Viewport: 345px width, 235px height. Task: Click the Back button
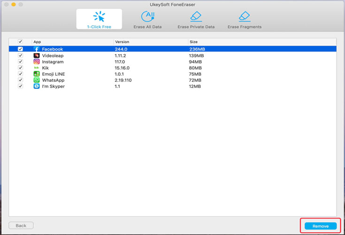[x=21, y=226]
